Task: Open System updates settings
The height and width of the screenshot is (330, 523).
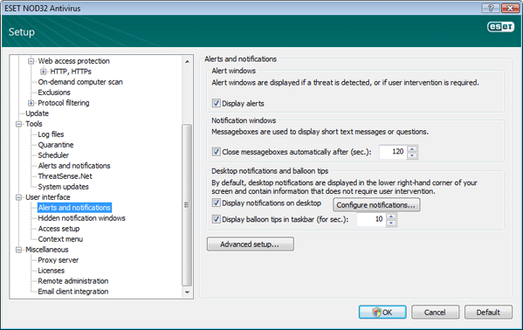Action: click(x=63, y=187)
